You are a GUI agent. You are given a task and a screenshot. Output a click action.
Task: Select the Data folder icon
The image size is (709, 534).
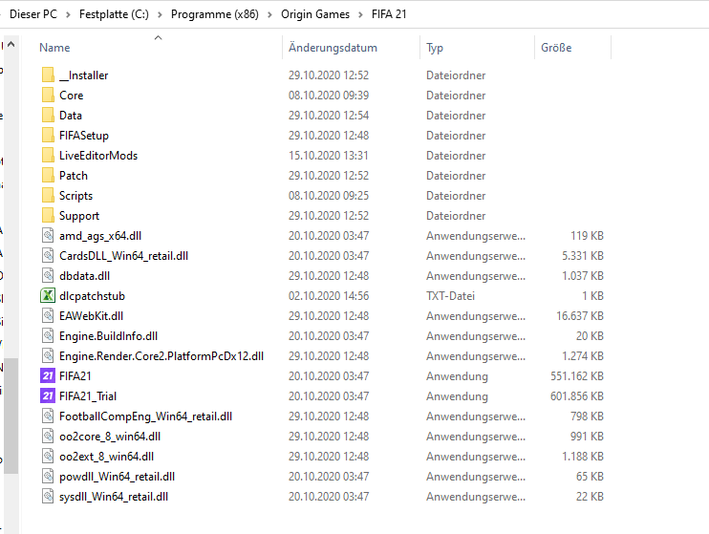(x=48, y=116)
